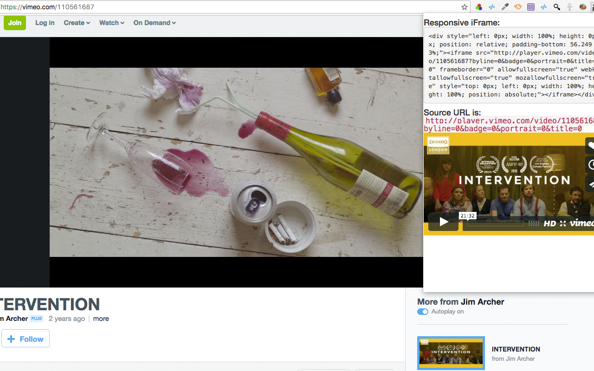Add video to Watch Later via clock icon
Viewport: 594px width, 371px height.
[590, 164]
